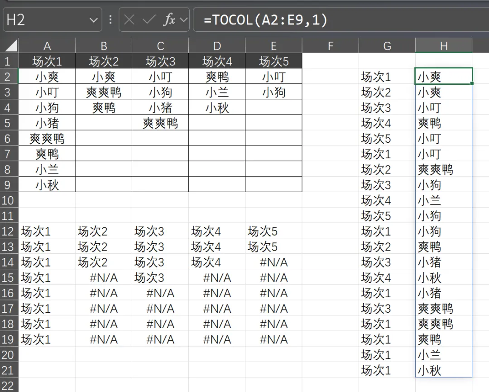Confirm formula with checkmark icon
Image resolution: width=489 pixels, height=392 pixels.
[x=149, y=20]
